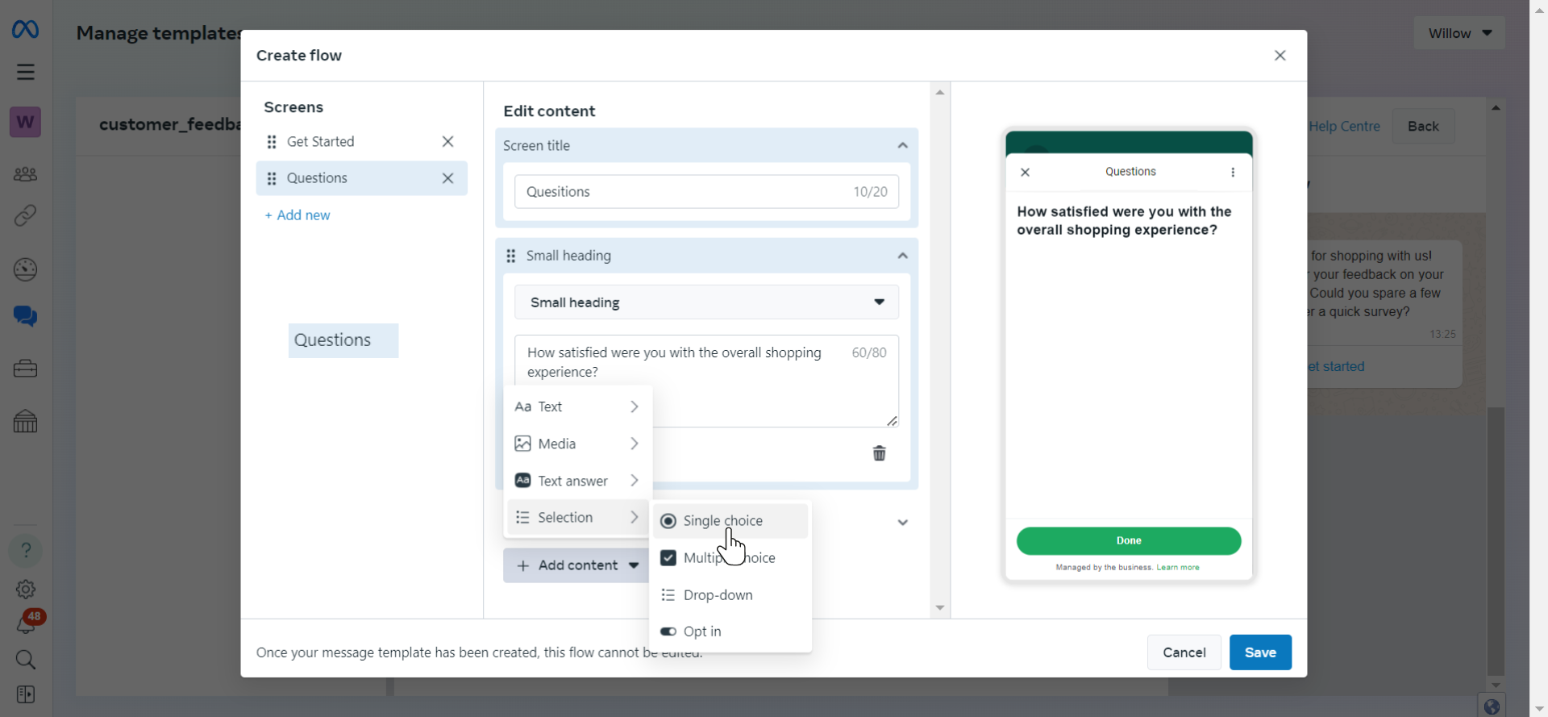This screenshot has width=1548, height=717.
Task: Remove the Get Started screen
Action: pyautogui.click(x=448, y=142)
